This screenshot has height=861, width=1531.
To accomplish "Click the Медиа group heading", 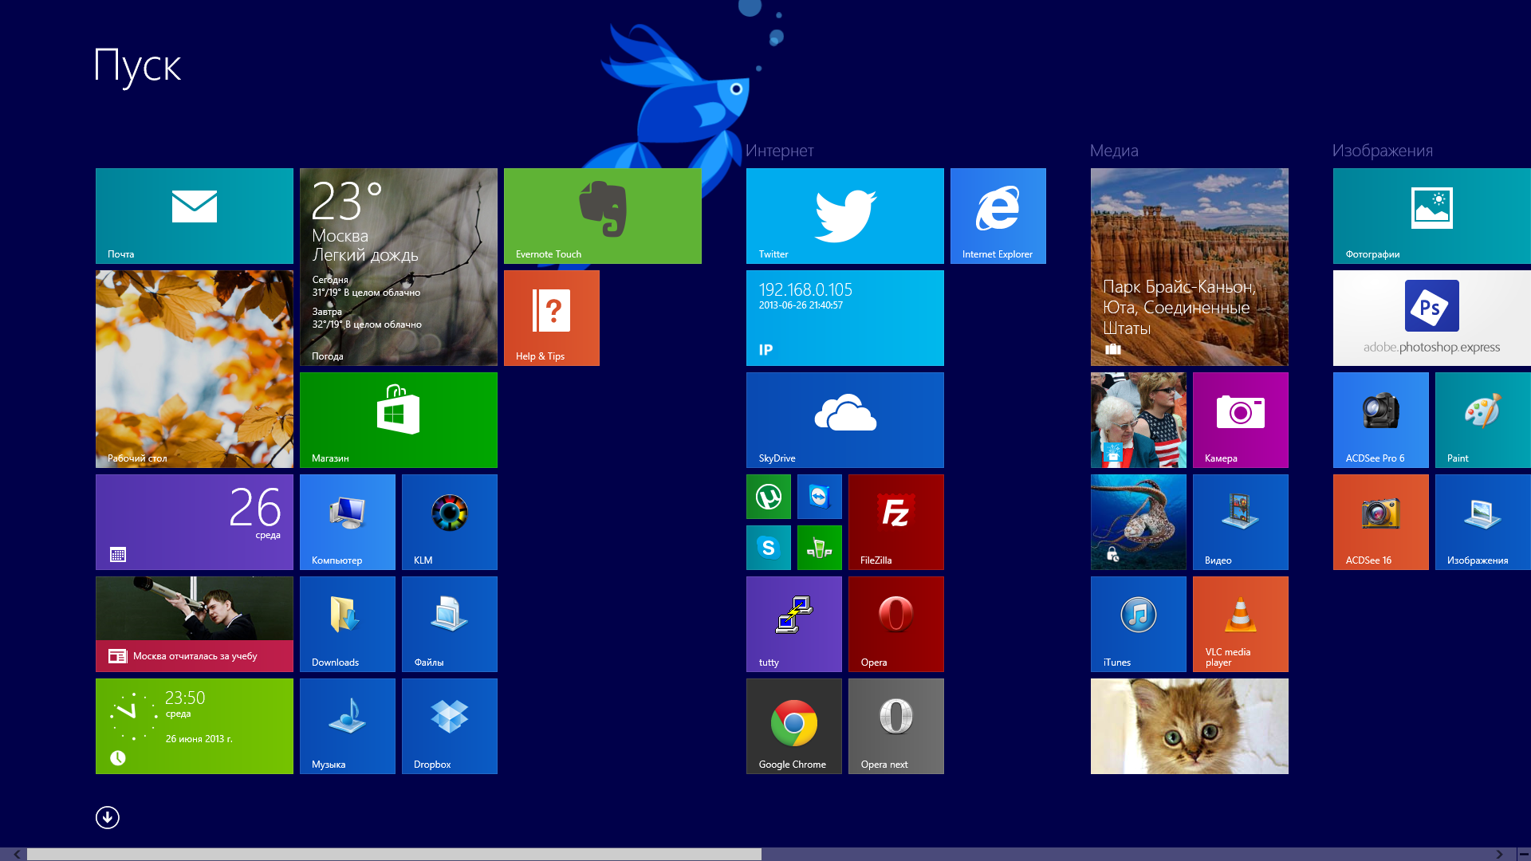I will pyautogui.click(x=1114, y=151).
